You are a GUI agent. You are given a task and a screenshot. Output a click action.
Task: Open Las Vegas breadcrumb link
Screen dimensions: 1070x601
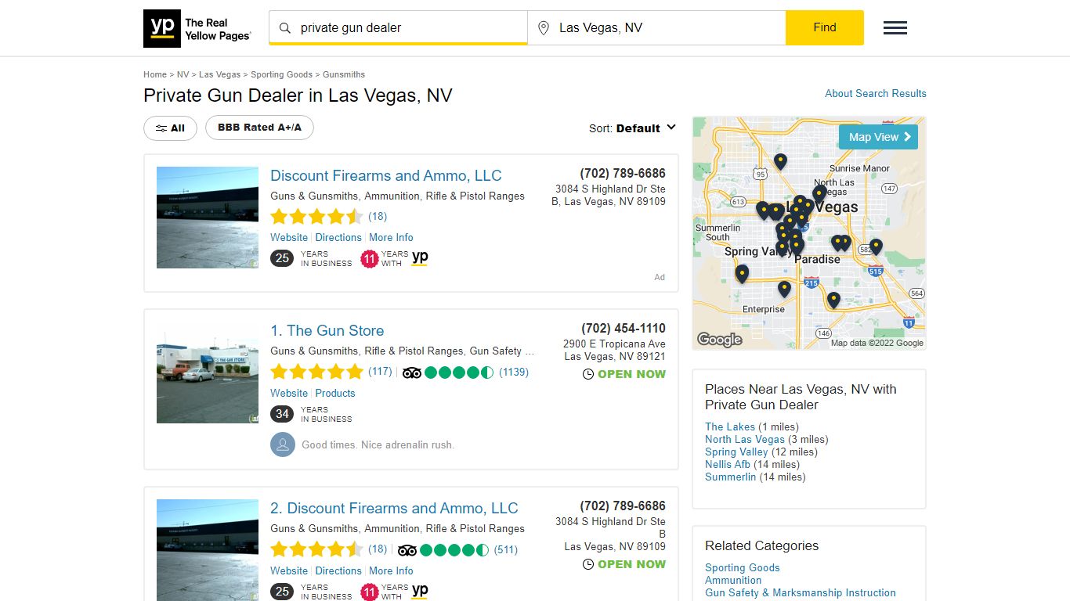point(219,74)
